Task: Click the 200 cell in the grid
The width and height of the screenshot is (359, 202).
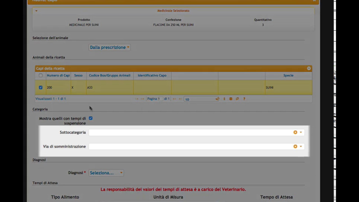Action: tap(58, 88)
